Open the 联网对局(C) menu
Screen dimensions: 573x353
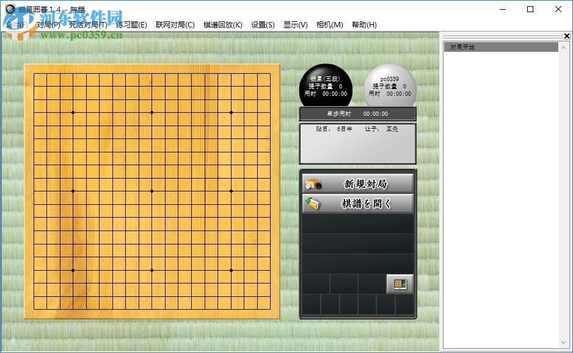(x=176, y=25)
